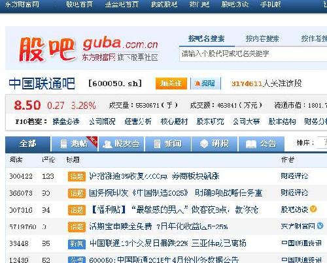Screen dimensions: 327x263
Task: Switch to the 研报 tab
Action: [x=215, y=144]
